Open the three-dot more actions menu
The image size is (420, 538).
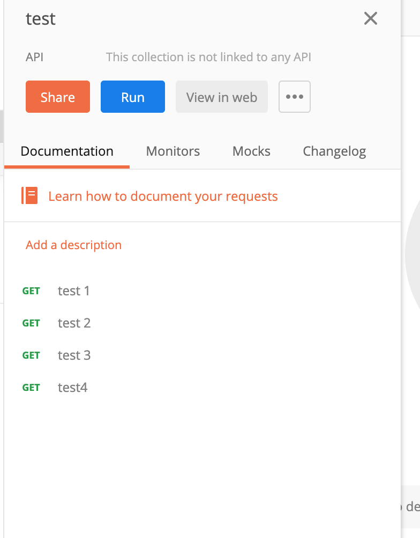pyautogui.click(x=295, y=97)
